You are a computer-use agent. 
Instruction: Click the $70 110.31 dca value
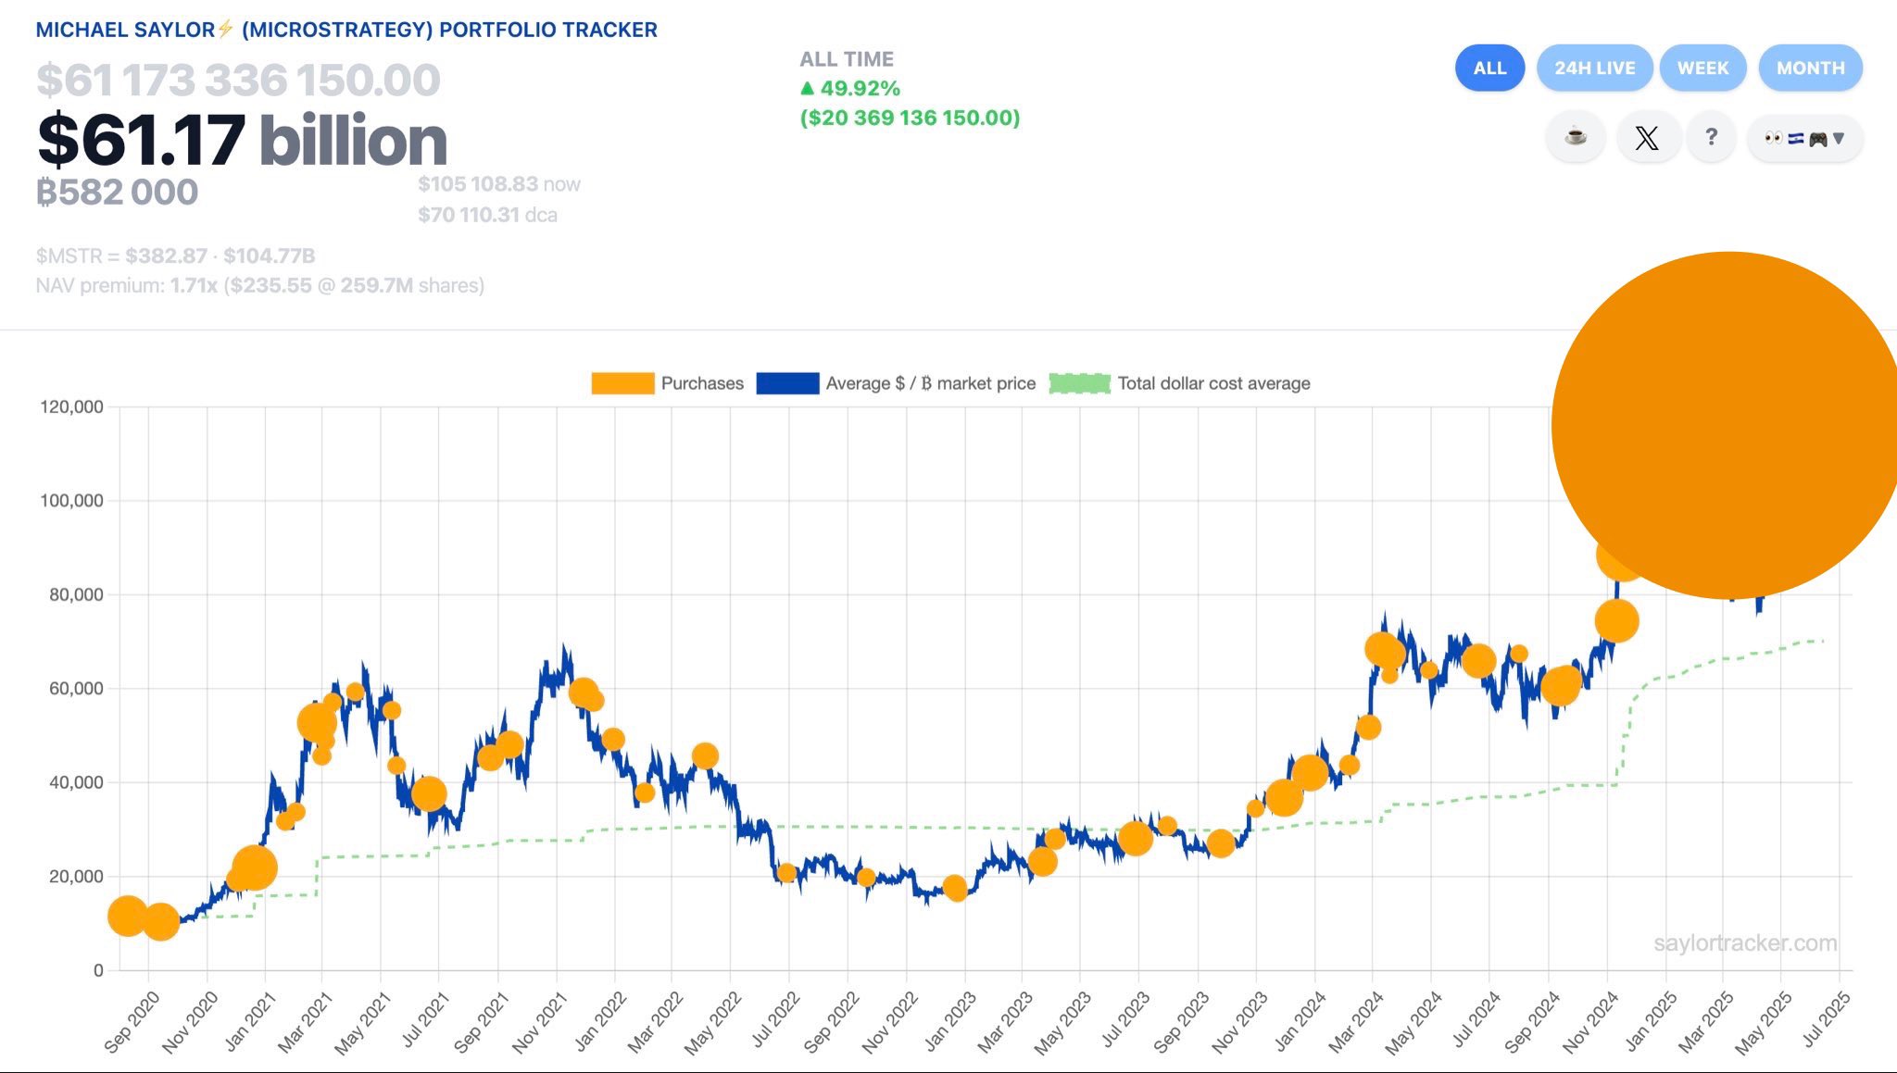click(x=487, y=215)
